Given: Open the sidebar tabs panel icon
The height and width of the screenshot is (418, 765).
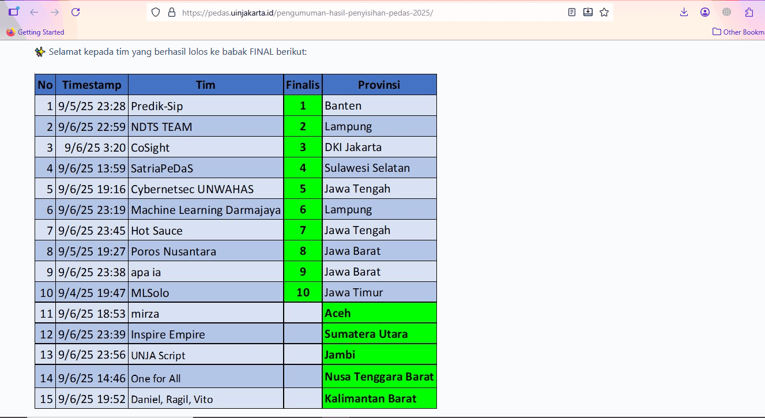Looking at the screenshot, I should click(x=13, y=12).
